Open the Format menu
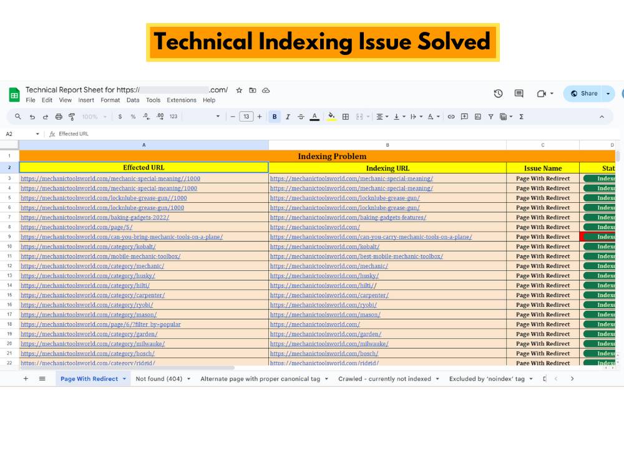624x468 pixels. coord(110,100)
